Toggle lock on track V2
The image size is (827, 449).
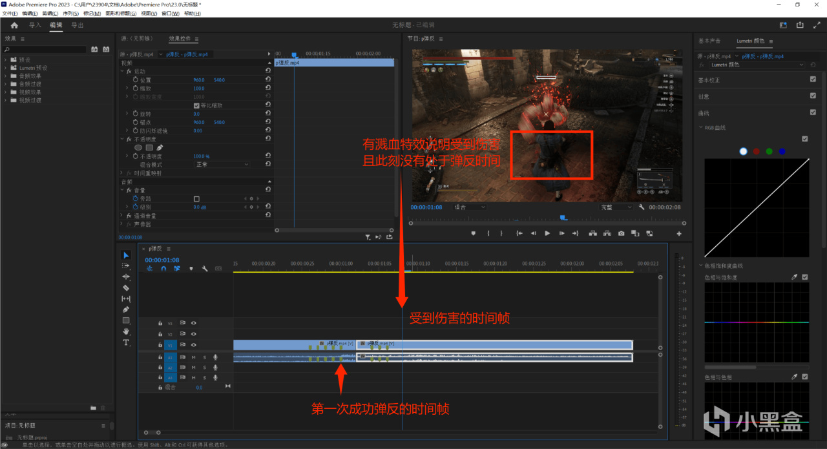point(160,334)
